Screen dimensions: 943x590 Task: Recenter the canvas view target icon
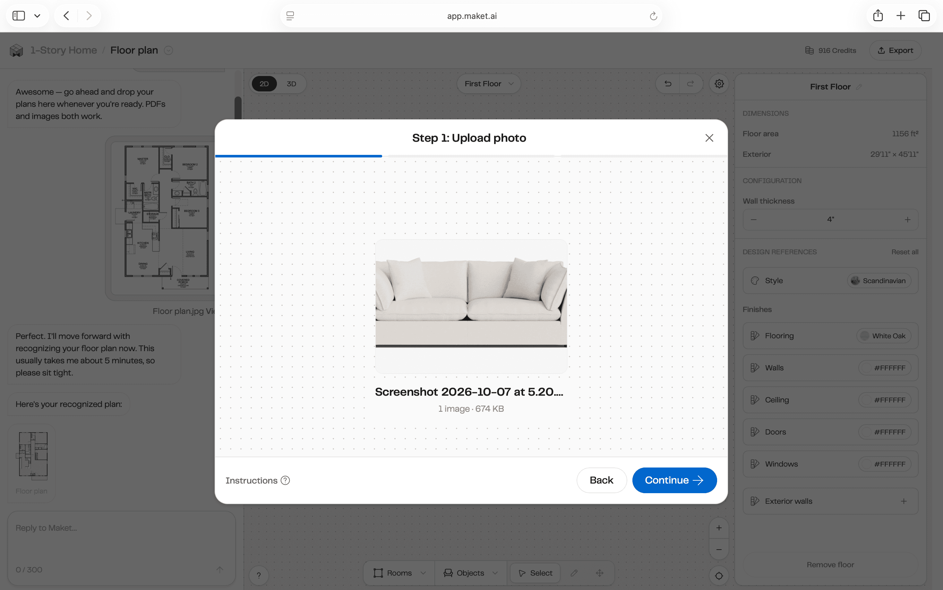point(719,576)
